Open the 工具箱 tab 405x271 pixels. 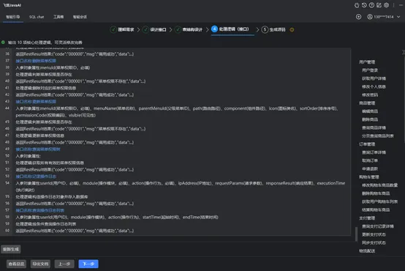(x=58, y=17)
